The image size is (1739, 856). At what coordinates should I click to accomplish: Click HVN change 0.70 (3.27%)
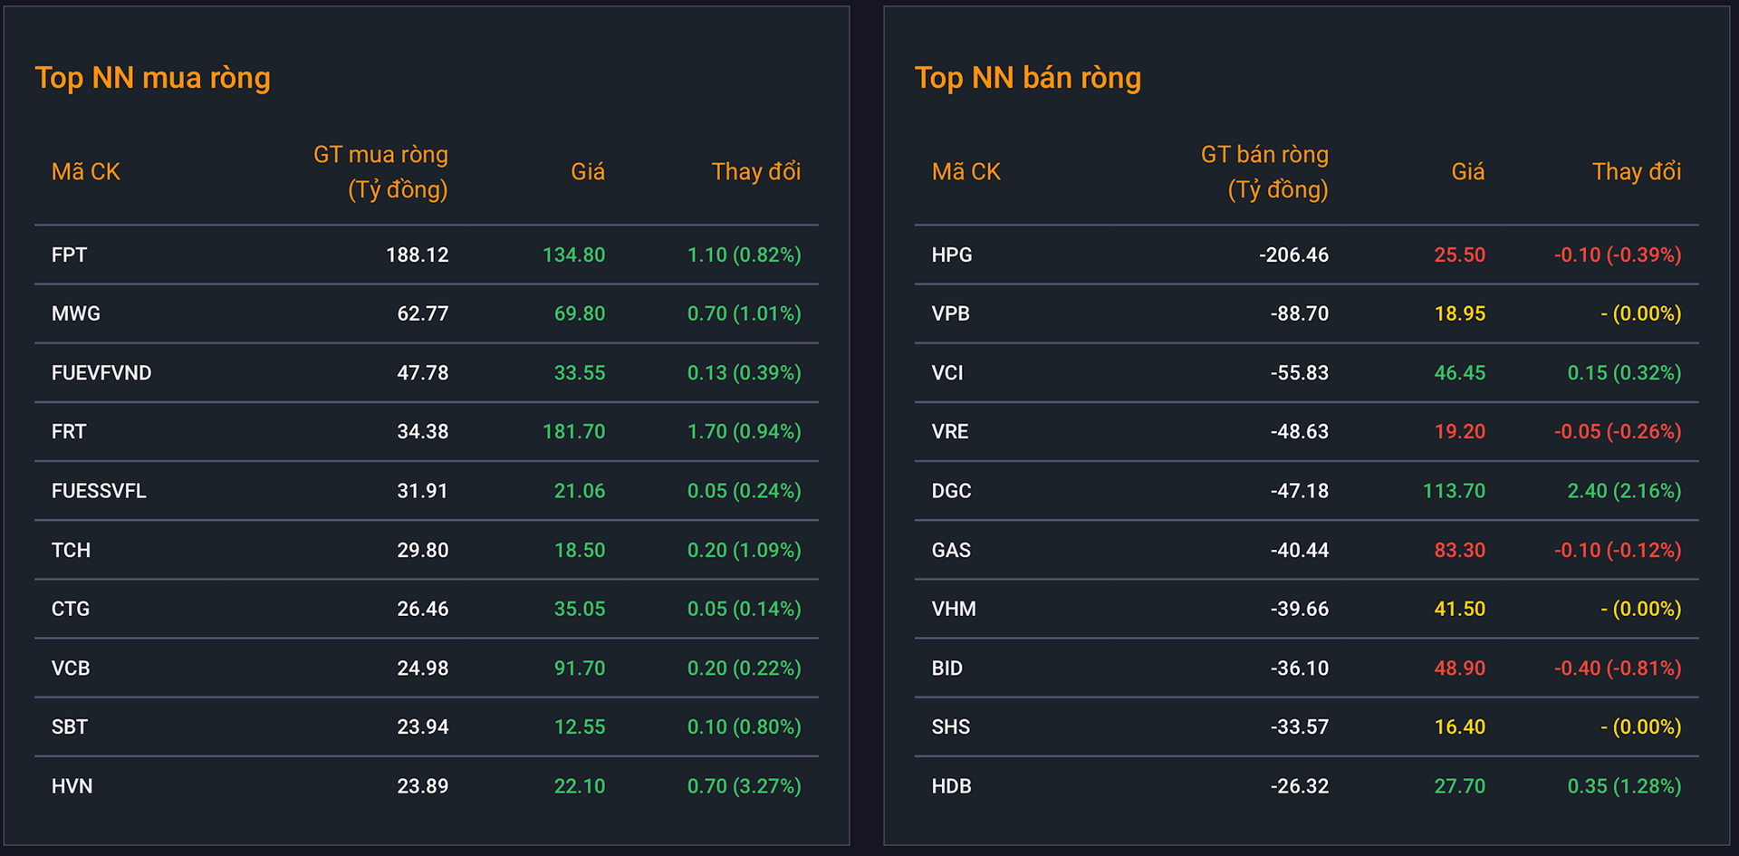pyautogui.click(x=745, y=786)
